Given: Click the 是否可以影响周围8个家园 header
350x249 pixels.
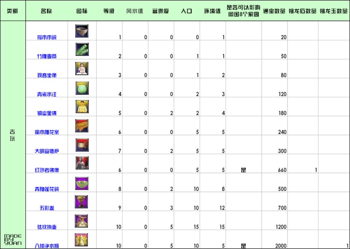Looking at the screenshot, I should point(244,10).
